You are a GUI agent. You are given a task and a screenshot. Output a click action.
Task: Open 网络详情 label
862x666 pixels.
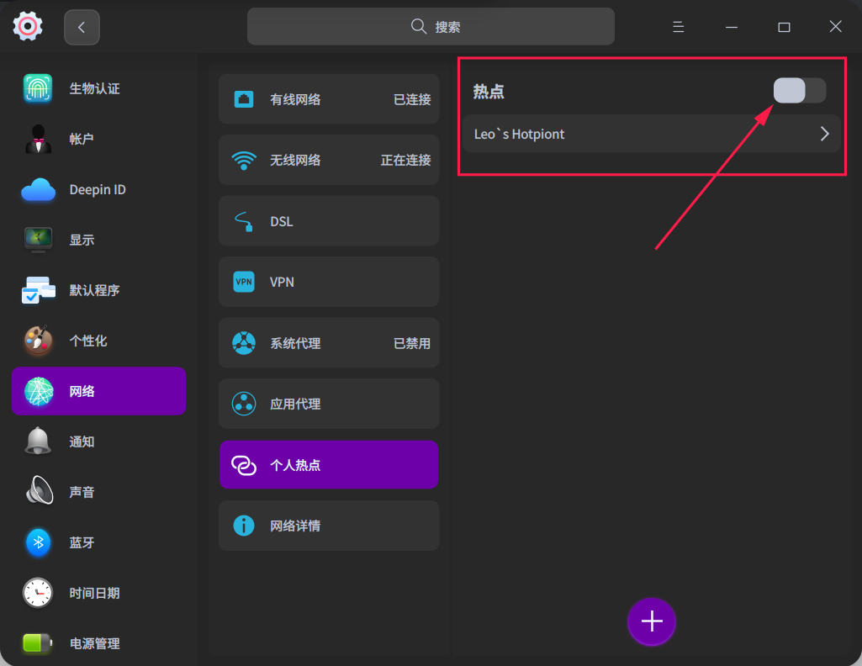[295, 526]
